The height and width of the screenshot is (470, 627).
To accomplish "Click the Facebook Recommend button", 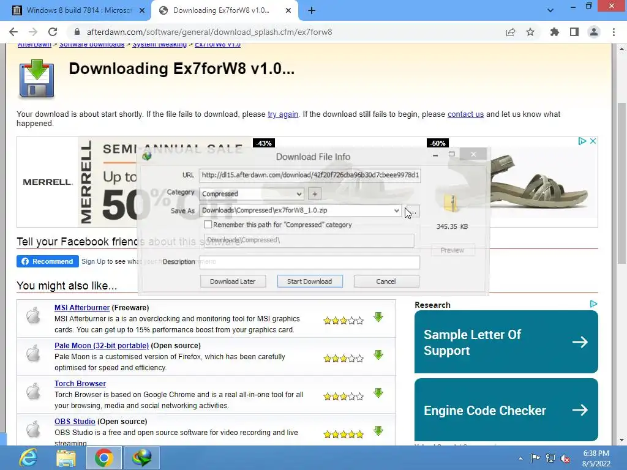I will tap(48, 261).
